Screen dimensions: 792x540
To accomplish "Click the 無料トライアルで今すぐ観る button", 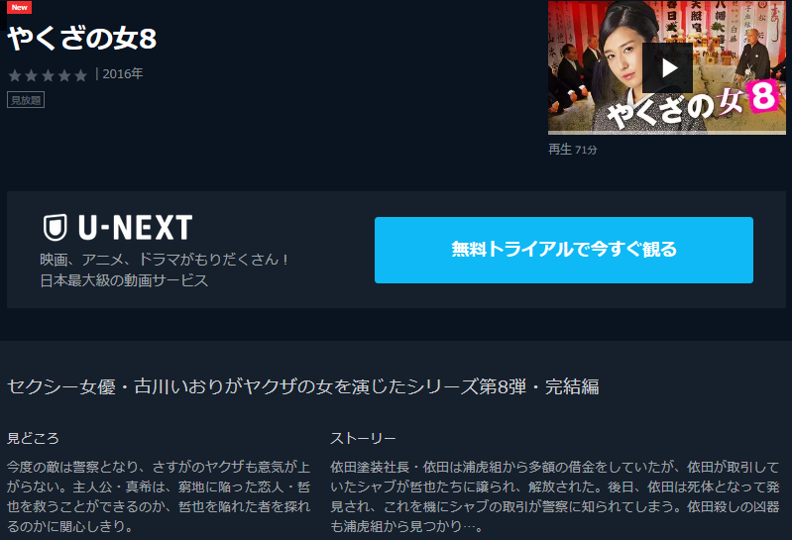I will coord(564,250).
